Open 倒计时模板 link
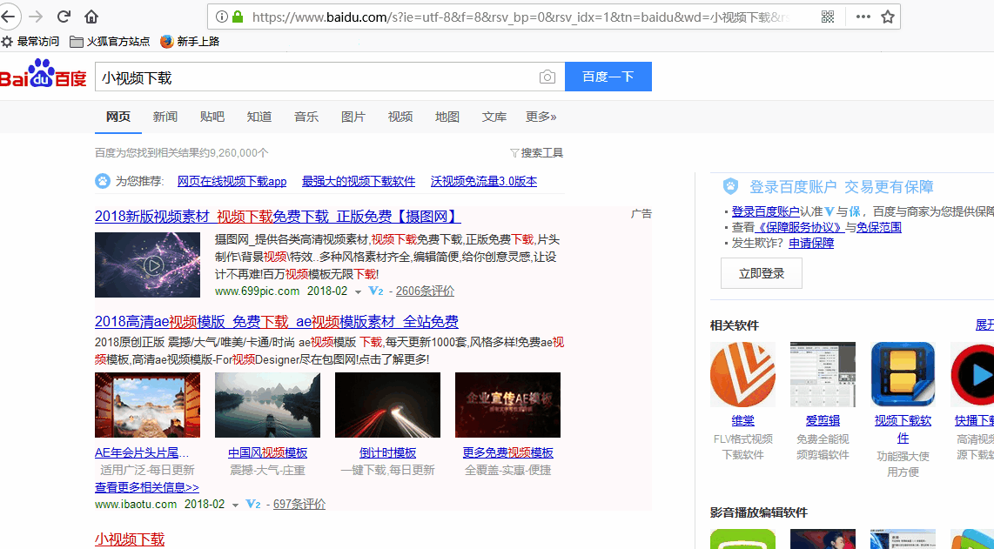 coord(387,452)
